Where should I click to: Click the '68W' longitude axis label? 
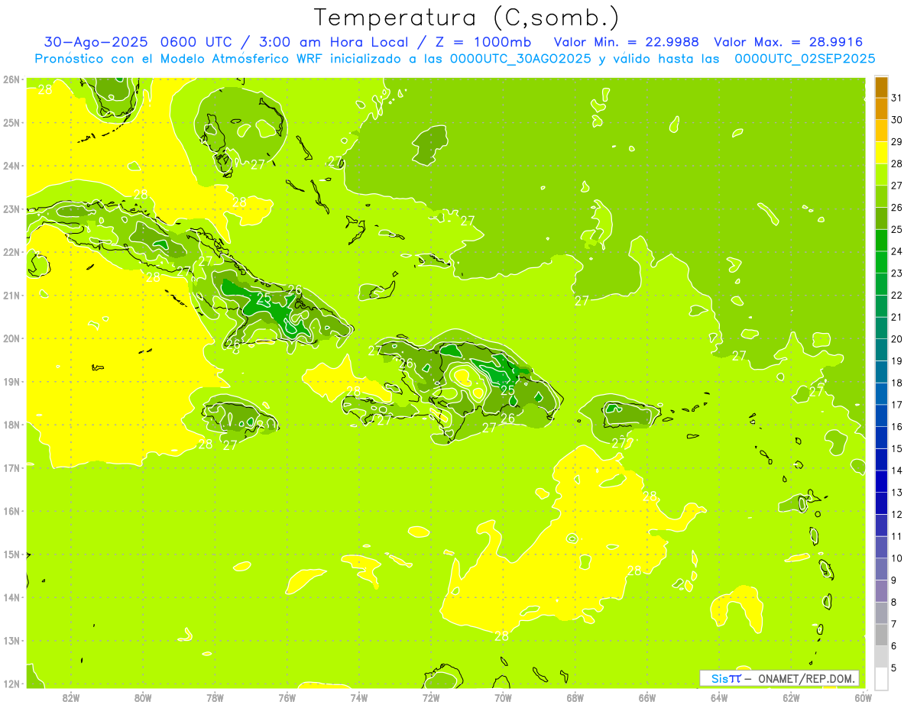coord(575,697)
